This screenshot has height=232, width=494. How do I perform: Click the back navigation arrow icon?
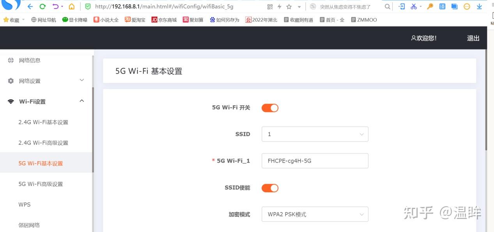click(x=30, y=6)
